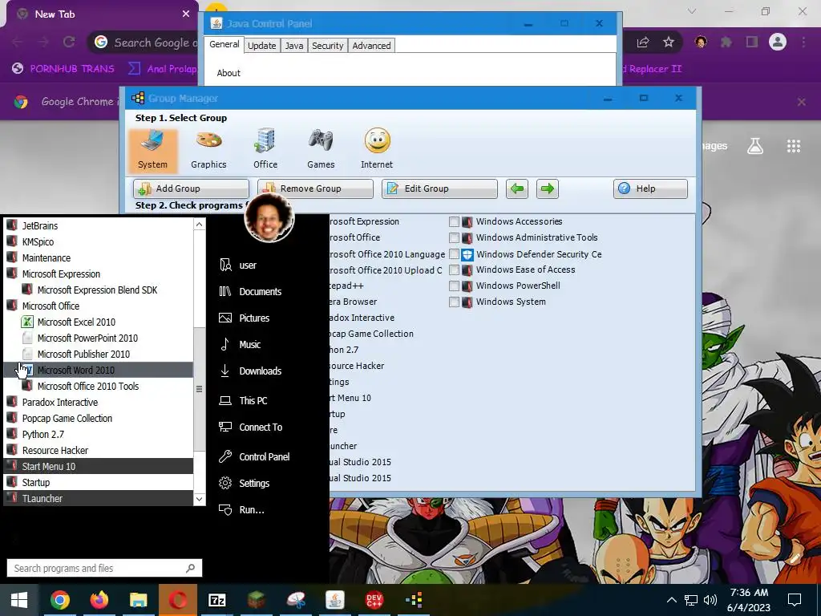Expand the Startup folder
The height and width of the screenshot is (616, 821).
point(99,482)
